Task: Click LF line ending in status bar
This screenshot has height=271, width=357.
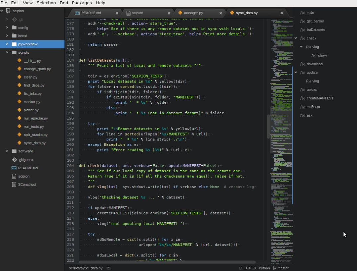Action: click(x=241, y=268)
